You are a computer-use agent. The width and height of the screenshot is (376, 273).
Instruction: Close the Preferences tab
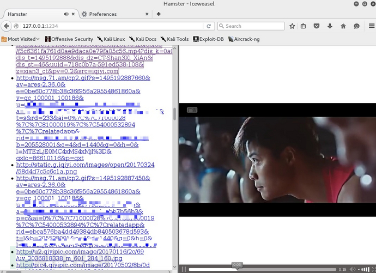point(147,14)
